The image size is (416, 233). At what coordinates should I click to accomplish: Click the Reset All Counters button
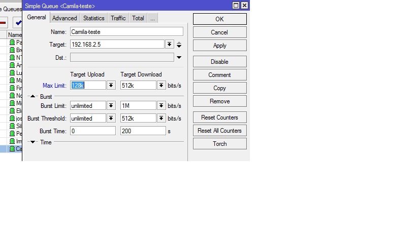pyautogui.click(x=219, y=131)
